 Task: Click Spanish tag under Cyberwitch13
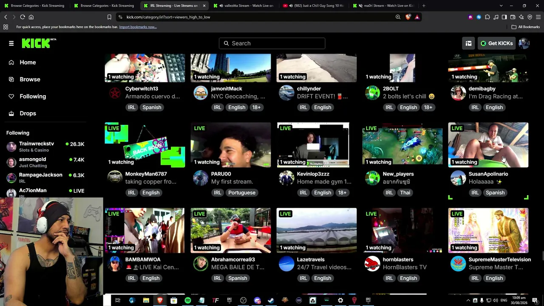(152, 107)
